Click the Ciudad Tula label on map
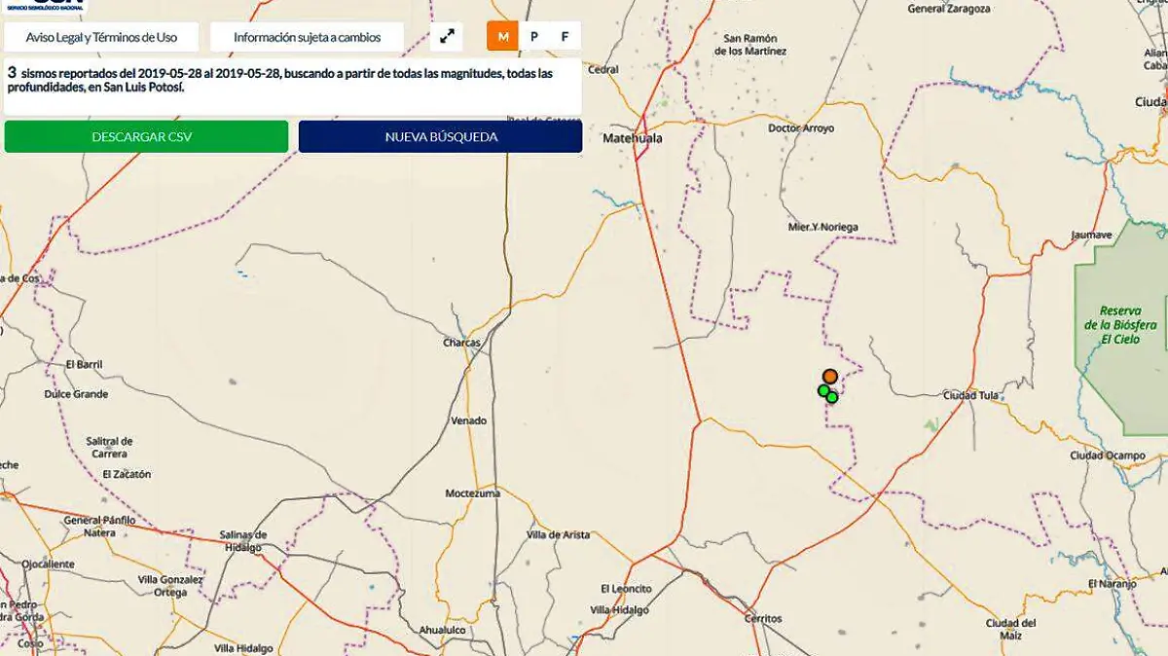The width and height of the screenshot is (1168, 656). pyautogui.click(x=971, y=395)
